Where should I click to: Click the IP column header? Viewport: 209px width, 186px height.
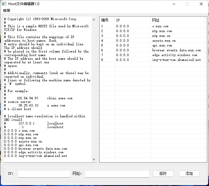132,20
